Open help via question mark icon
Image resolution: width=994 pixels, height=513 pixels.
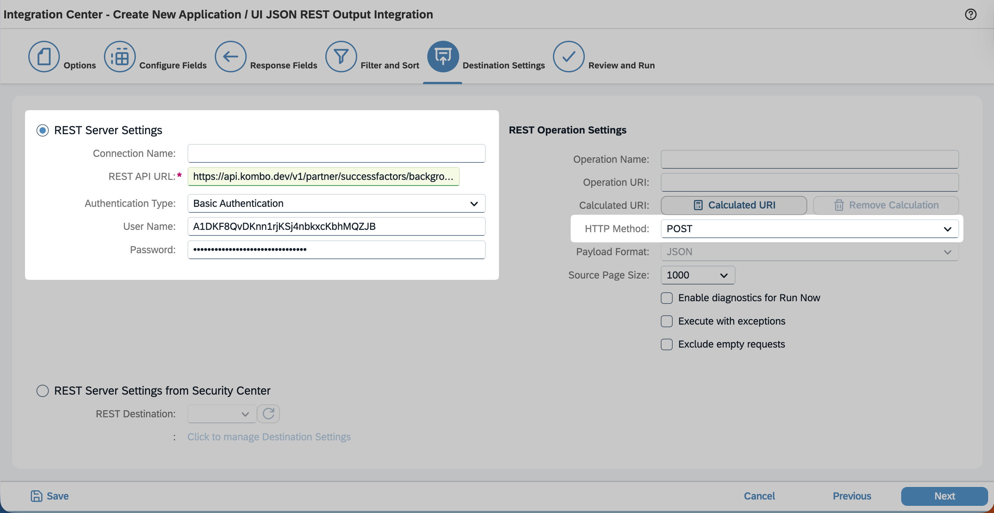(x=970, y=14)
